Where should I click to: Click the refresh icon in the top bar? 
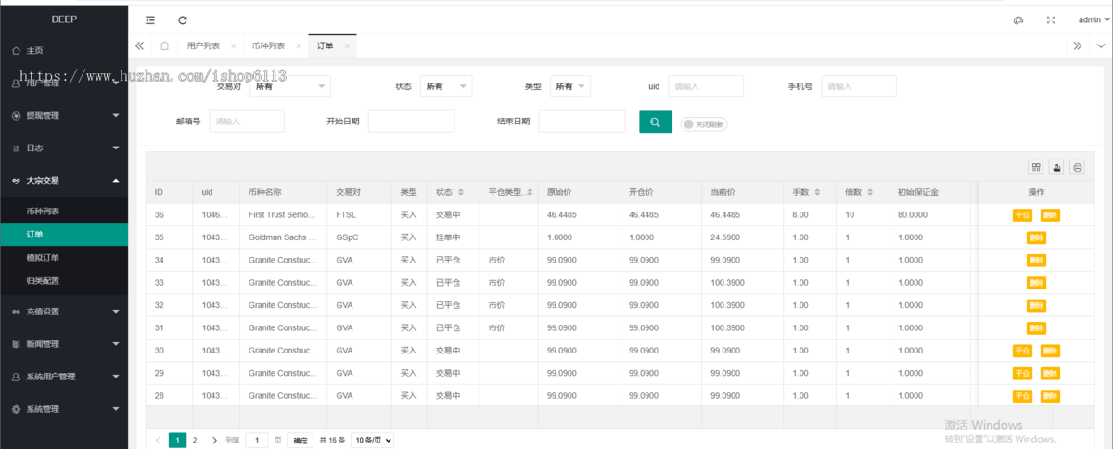[x=183, y=19]
